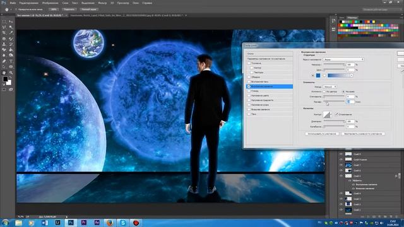Hide layer Слой 9 копия

(x=341, y=160)
